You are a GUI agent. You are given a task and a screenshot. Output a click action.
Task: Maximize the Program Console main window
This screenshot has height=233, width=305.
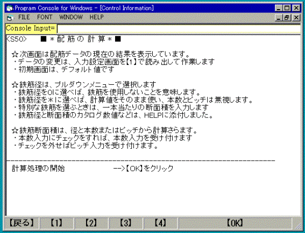coord(287,8)
